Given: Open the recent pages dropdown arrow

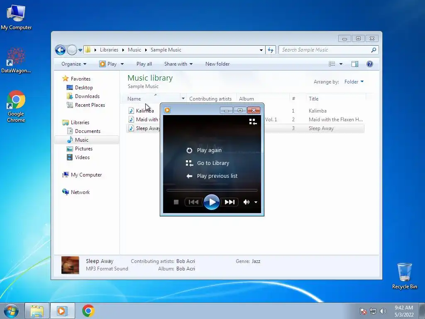Looking at the screenshot, I should [x=80, y=50].
